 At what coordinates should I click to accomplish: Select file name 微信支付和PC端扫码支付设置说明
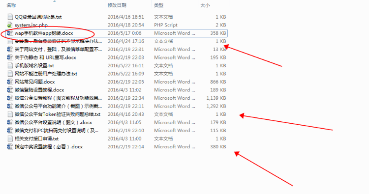click(57, 131)
